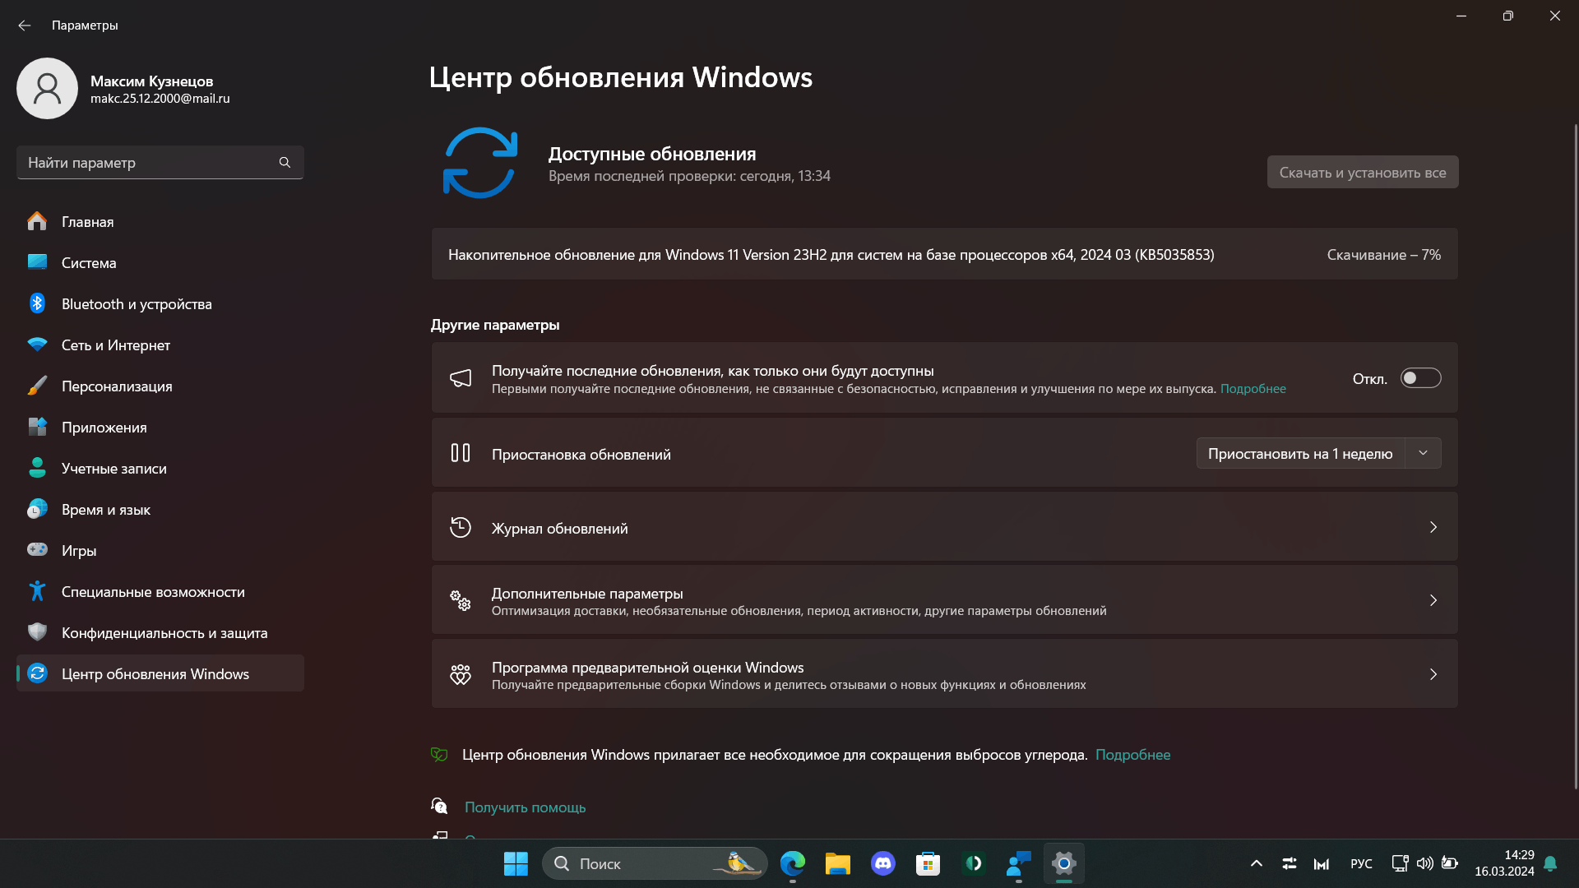Expand Журнал обновлений chevron
Viewport: 1579px width, 888px height.
pos(1433,527)
